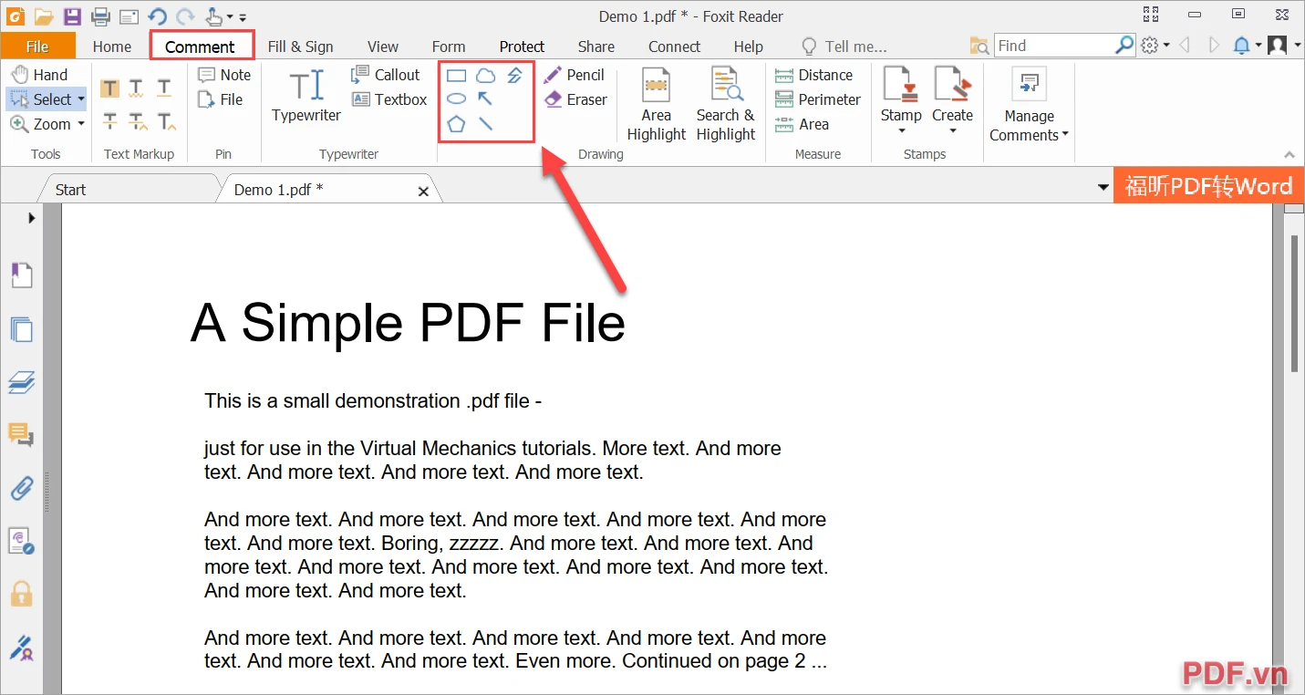The image size is (1305, 695).
Task: Activate the Replace Text markup tool
Action: (x=138, y=120)
